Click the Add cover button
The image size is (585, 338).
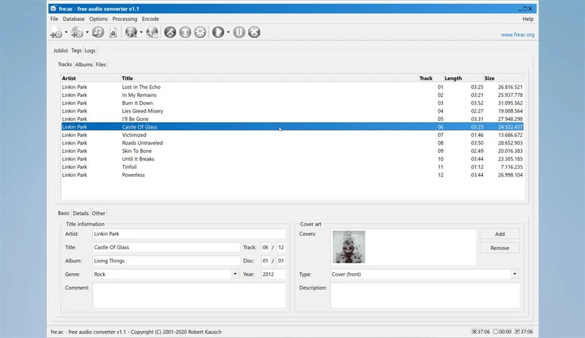tap(500, 234)
